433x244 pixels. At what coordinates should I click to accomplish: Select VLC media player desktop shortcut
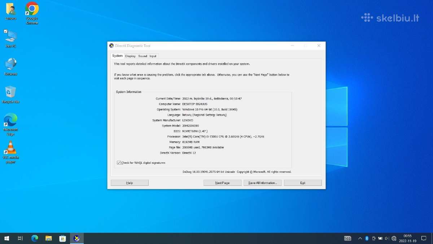click(10, 152)
